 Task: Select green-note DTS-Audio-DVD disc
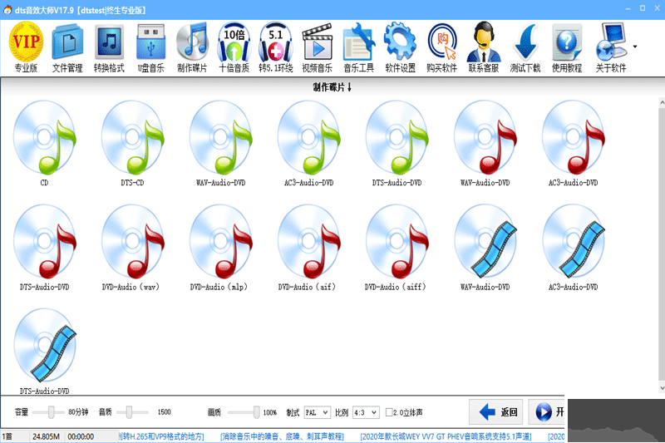[397, 143]
